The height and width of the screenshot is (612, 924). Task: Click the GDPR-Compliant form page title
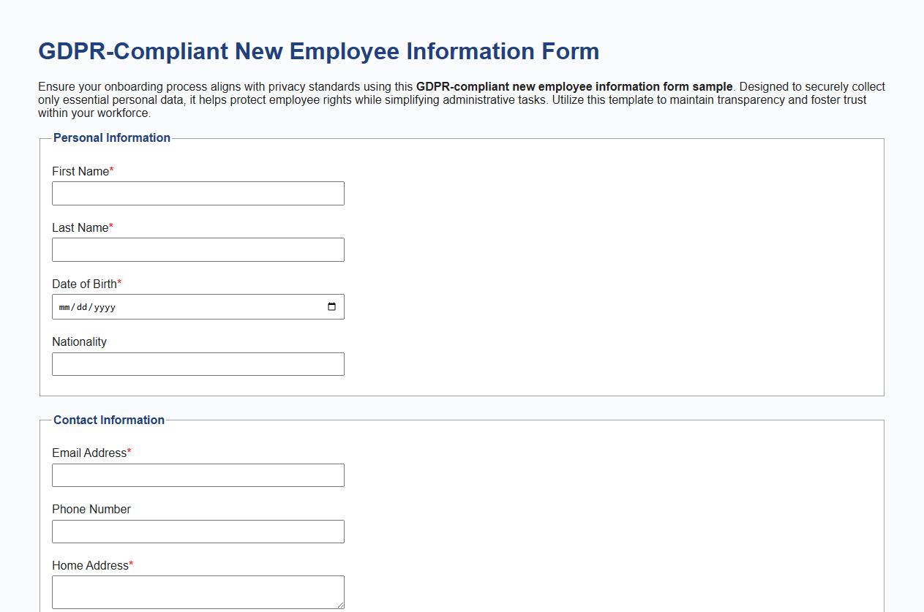click(318, 51)
